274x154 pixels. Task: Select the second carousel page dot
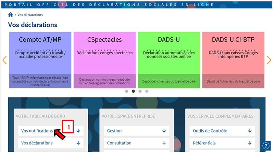[133, 91]
